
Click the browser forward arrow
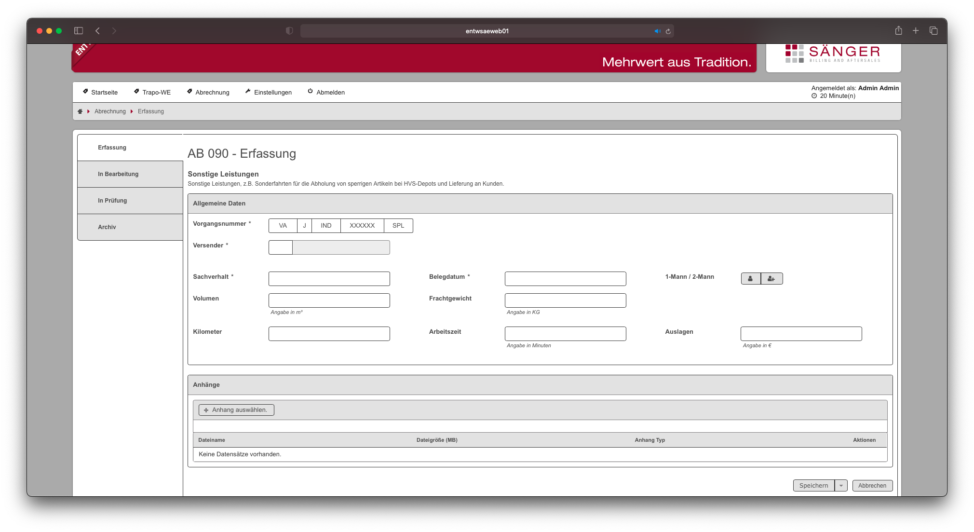click(x=114, y=31)
